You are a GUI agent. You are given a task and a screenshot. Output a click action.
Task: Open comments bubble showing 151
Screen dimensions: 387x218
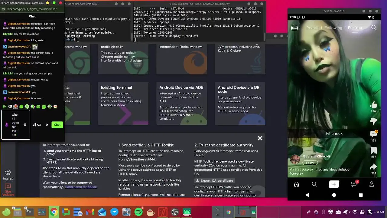374,134
